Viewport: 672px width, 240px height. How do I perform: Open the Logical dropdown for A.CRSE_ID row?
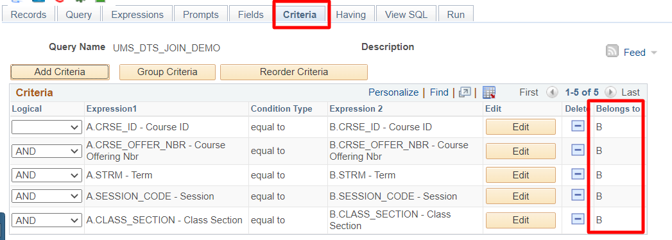click(47, 127)
